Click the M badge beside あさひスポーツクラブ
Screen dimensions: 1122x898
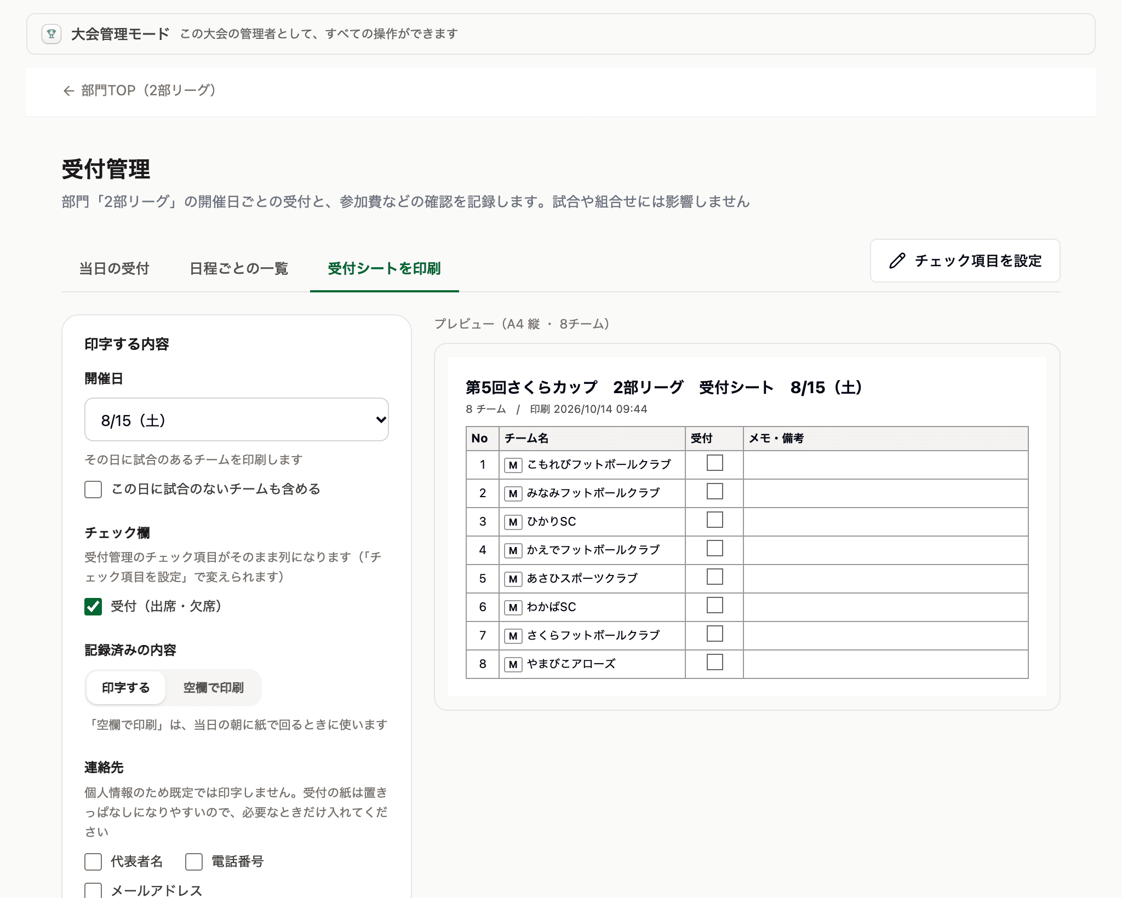tap(513, 579)
